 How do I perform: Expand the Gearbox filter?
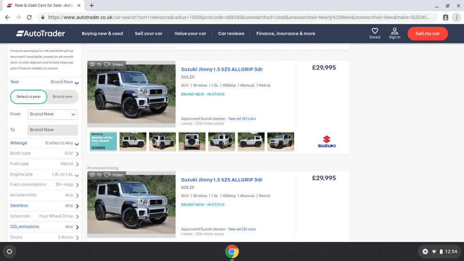coord(45,206)
